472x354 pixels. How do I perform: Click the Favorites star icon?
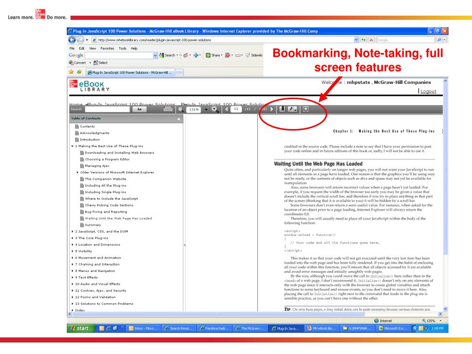71,72
